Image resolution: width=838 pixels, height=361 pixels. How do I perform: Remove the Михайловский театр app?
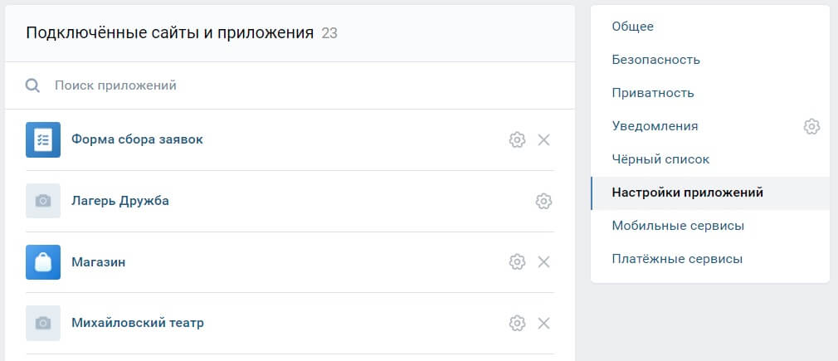(544, 323)
